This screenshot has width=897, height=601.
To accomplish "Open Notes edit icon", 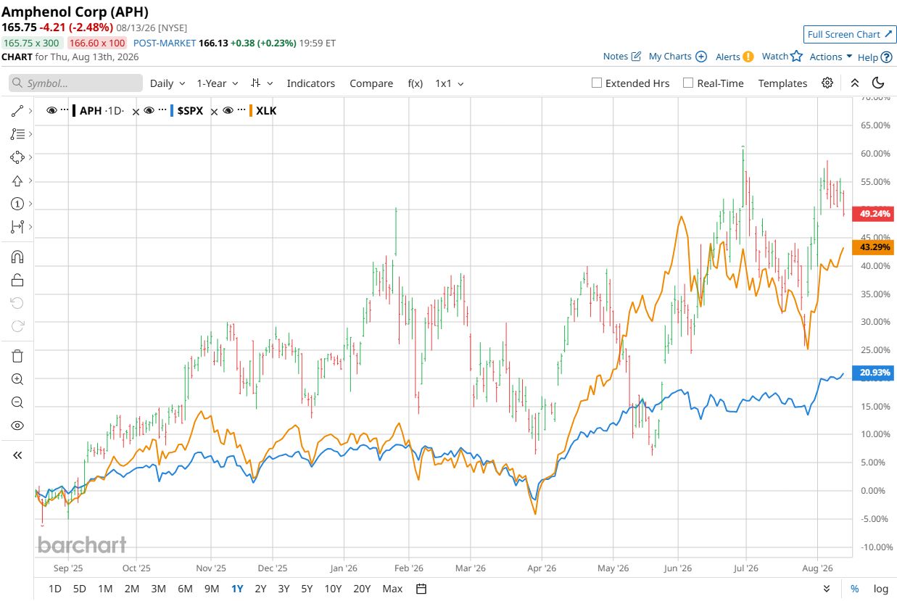I will tap(636, 56).
